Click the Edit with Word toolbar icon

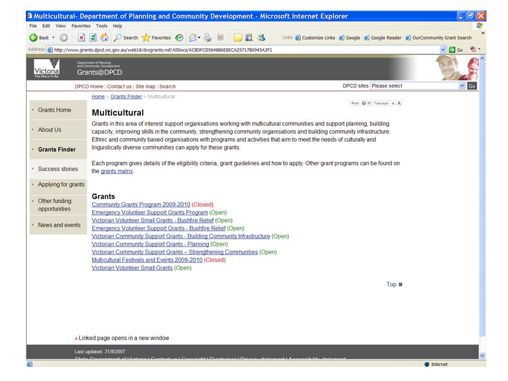tap(220, 38)
